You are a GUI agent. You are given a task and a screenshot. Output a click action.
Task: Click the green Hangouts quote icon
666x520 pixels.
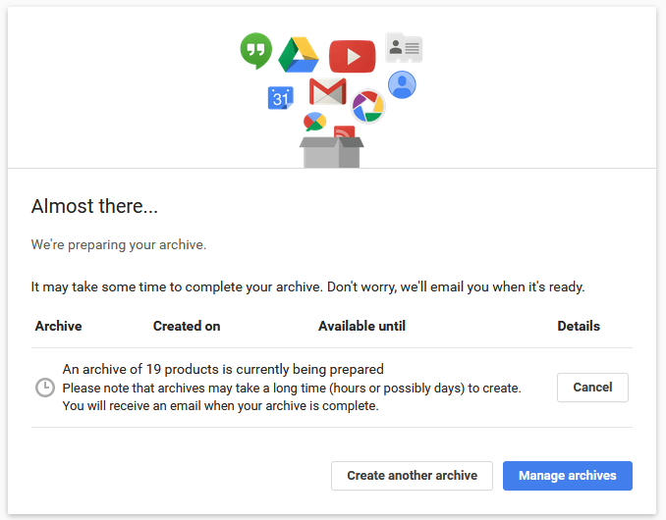click(255, 50)
